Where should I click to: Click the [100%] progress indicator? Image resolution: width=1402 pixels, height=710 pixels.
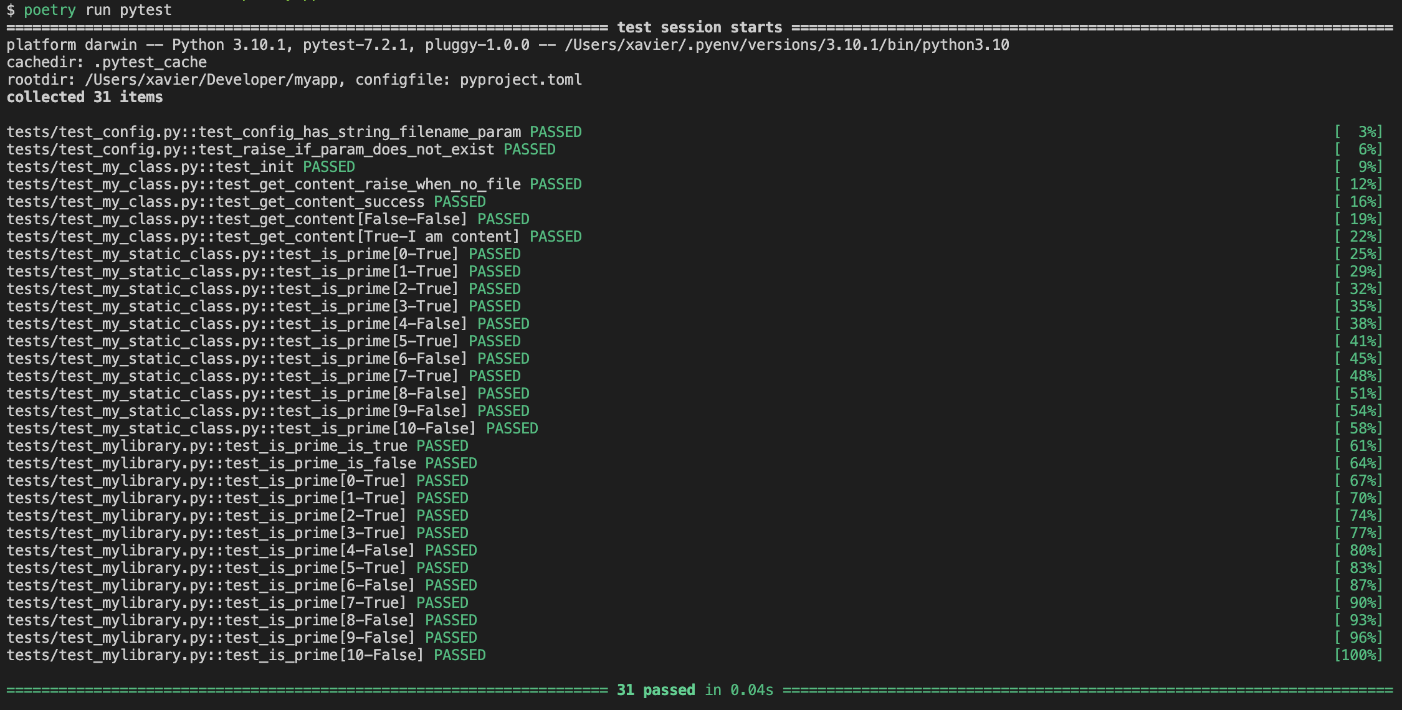click(x=1358, y=655)
